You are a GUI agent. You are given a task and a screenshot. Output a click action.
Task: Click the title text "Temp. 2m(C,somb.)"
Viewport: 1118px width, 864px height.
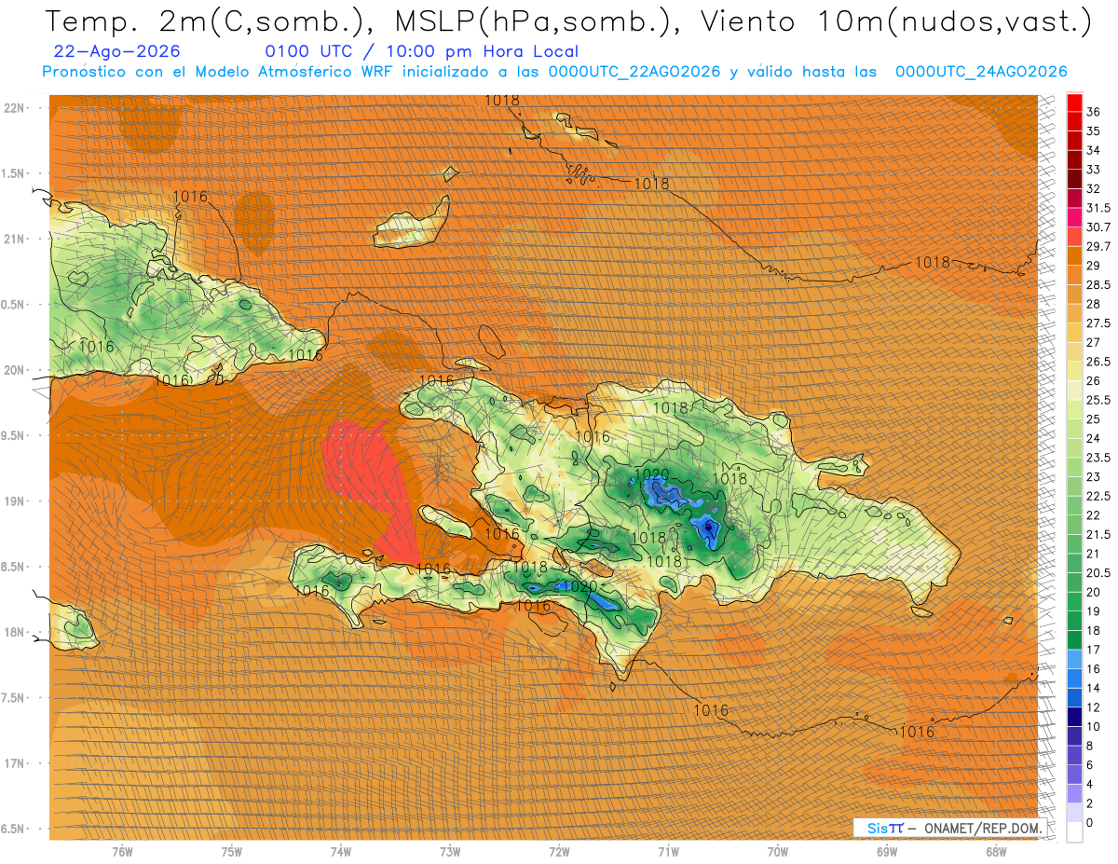(210, 21)
